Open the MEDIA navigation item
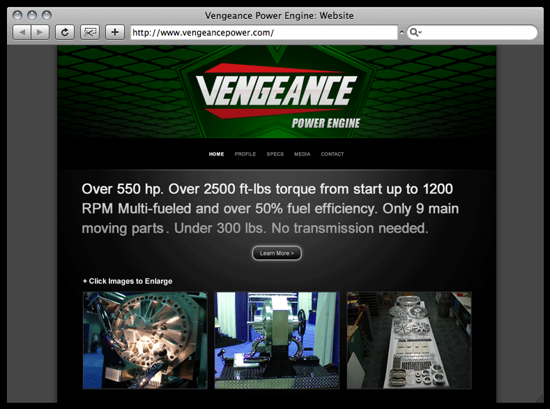This screenshot has width=550, height=409. (x=303, y=154)
